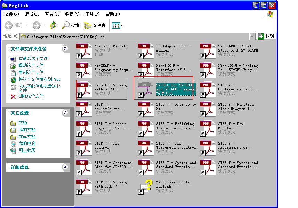Select STEP 7 - Statement List PDF icon
Viewport: 298px width, 208px height.
coord(84,167)
